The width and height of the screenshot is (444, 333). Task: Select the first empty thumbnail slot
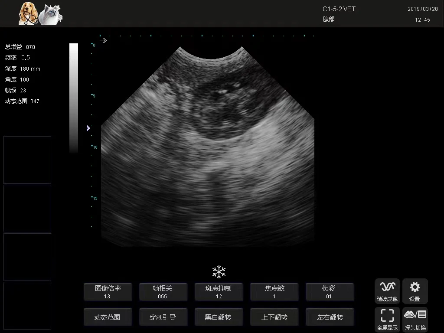(27, 160)
